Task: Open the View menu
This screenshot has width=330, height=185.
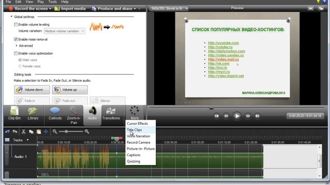Action: click(29, 2)
